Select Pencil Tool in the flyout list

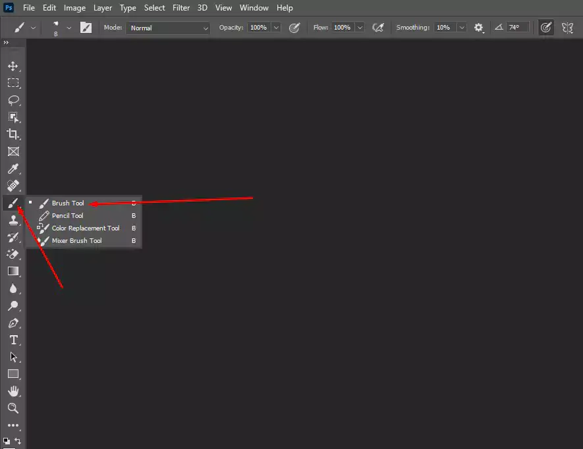pyautogui.click(x=68, y=215)
